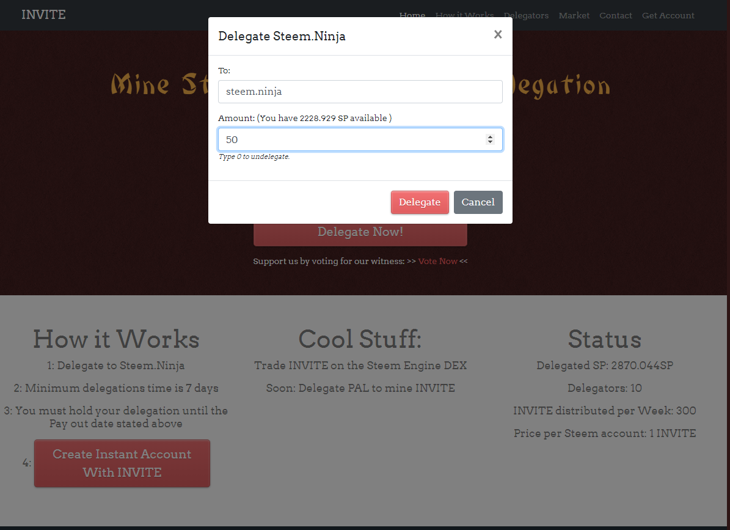730x530 pixels.
Task: Go to How it Works in navbar
Action: [464, 15]
